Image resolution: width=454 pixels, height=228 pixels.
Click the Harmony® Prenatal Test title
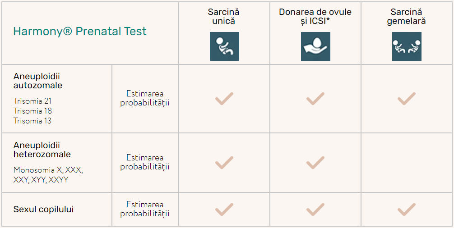click(x=80, y=32)
